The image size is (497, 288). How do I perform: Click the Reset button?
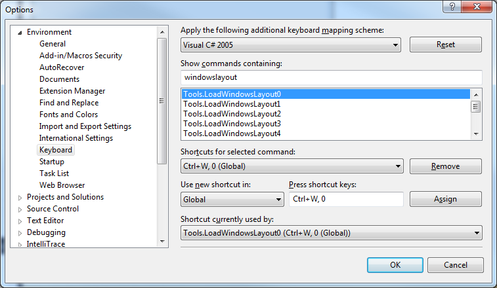click(445, 45)
